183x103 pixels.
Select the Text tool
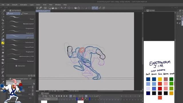(3, 76)
